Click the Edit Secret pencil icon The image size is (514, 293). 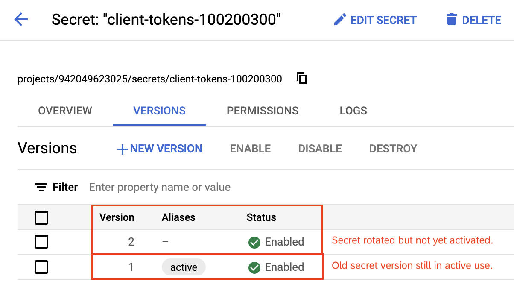coord(340,19)
